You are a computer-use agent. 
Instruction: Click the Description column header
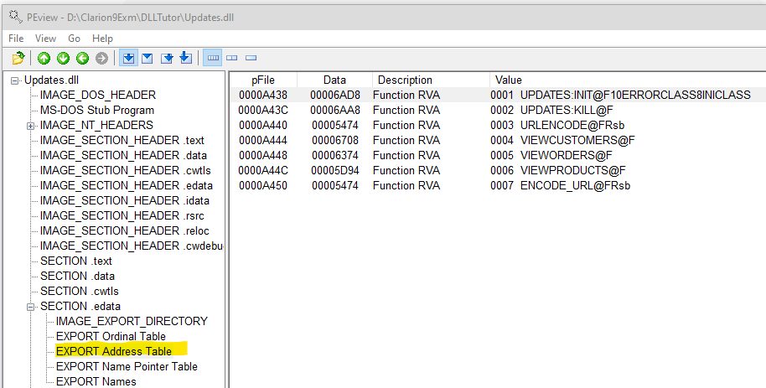pyautogui.click(x=405, y=80)
